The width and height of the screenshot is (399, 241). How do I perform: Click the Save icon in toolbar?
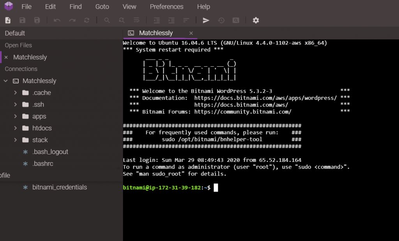pyautogui.click(x=22, y=20)
